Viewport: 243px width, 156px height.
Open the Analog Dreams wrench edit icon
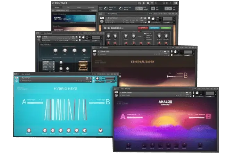[x=116, y=92]
